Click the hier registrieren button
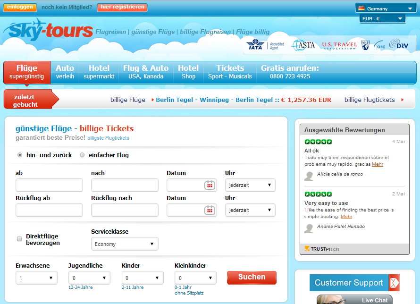The image size is (420, 304). click(122, 7)
